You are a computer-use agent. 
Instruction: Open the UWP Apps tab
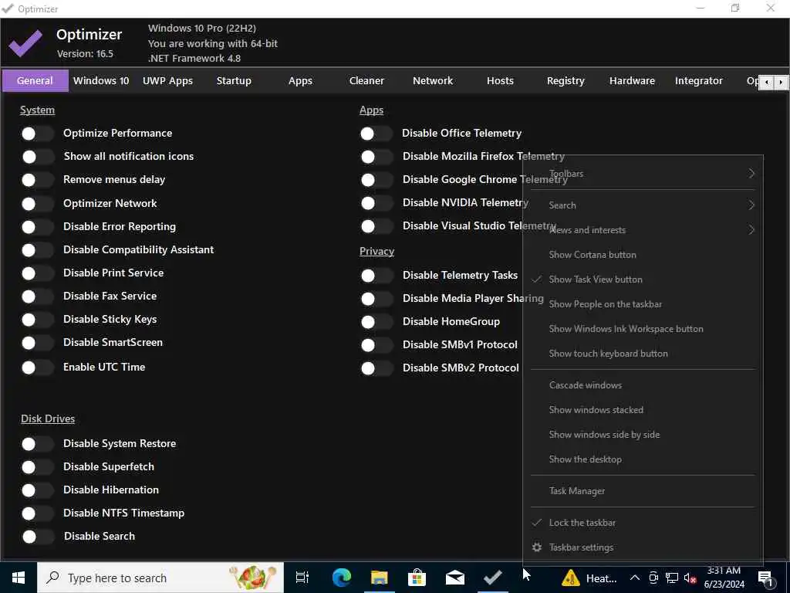click(x=167, y=80)
